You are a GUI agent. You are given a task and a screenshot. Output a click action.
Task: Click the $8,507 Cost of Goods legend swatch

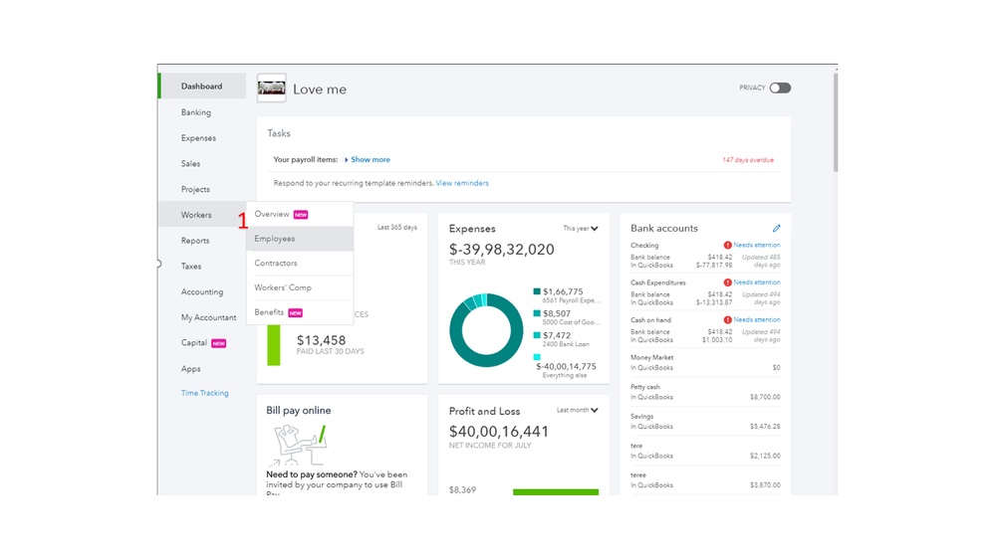(x=537, y=313)
